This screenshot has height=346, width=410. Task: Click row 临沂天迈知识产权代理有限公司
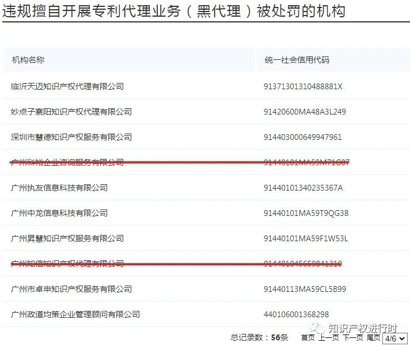[206, 86]
